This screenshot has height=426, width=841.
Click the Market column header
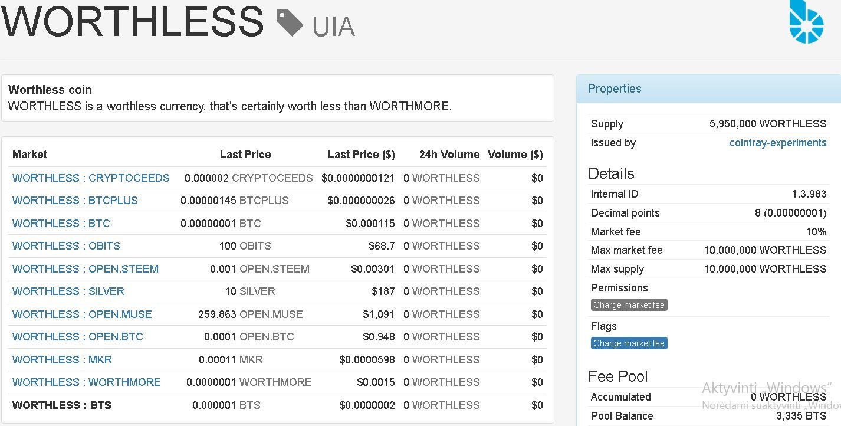[29, 155]
